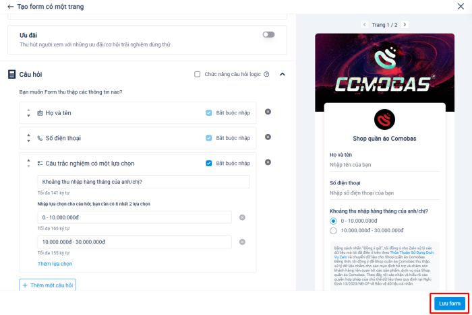Go to next preview page

coord(405,24)
